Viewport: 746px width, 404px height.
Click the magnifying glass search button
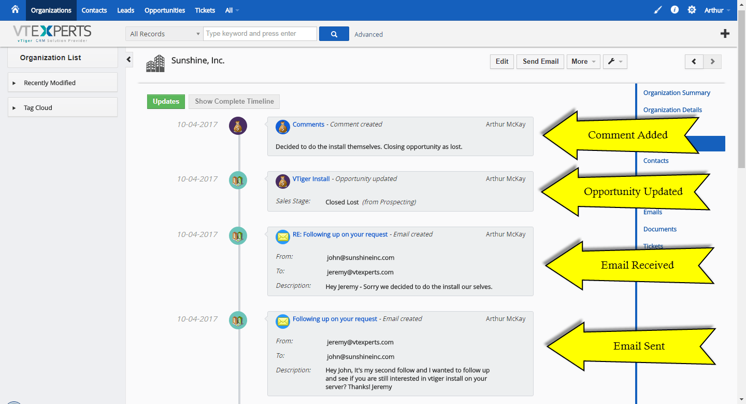coord(334,33)
